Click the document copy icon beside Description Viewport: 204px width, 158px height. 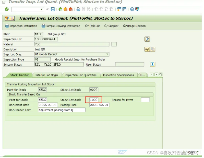coord(153,50)
